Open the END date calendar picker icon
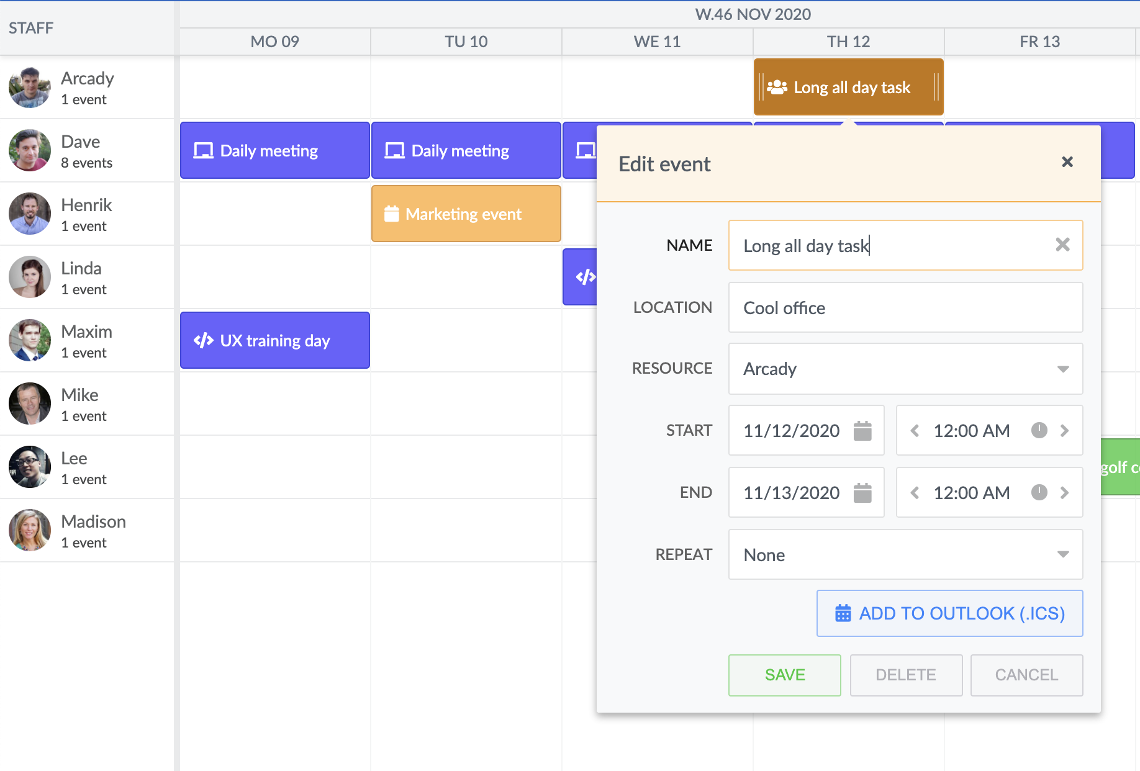The image size is (1140, 771). 862,493
